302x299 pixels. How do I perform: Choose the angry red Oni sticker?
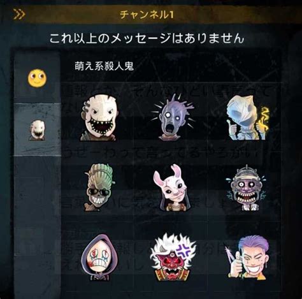[x=173, y=257]
